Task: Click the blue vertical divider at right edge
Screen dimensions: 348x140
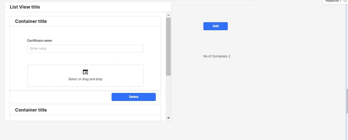Action: coord(346,102)
